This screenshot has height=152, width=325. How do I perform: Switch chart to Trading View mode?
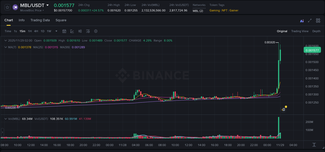click(300, 31)
